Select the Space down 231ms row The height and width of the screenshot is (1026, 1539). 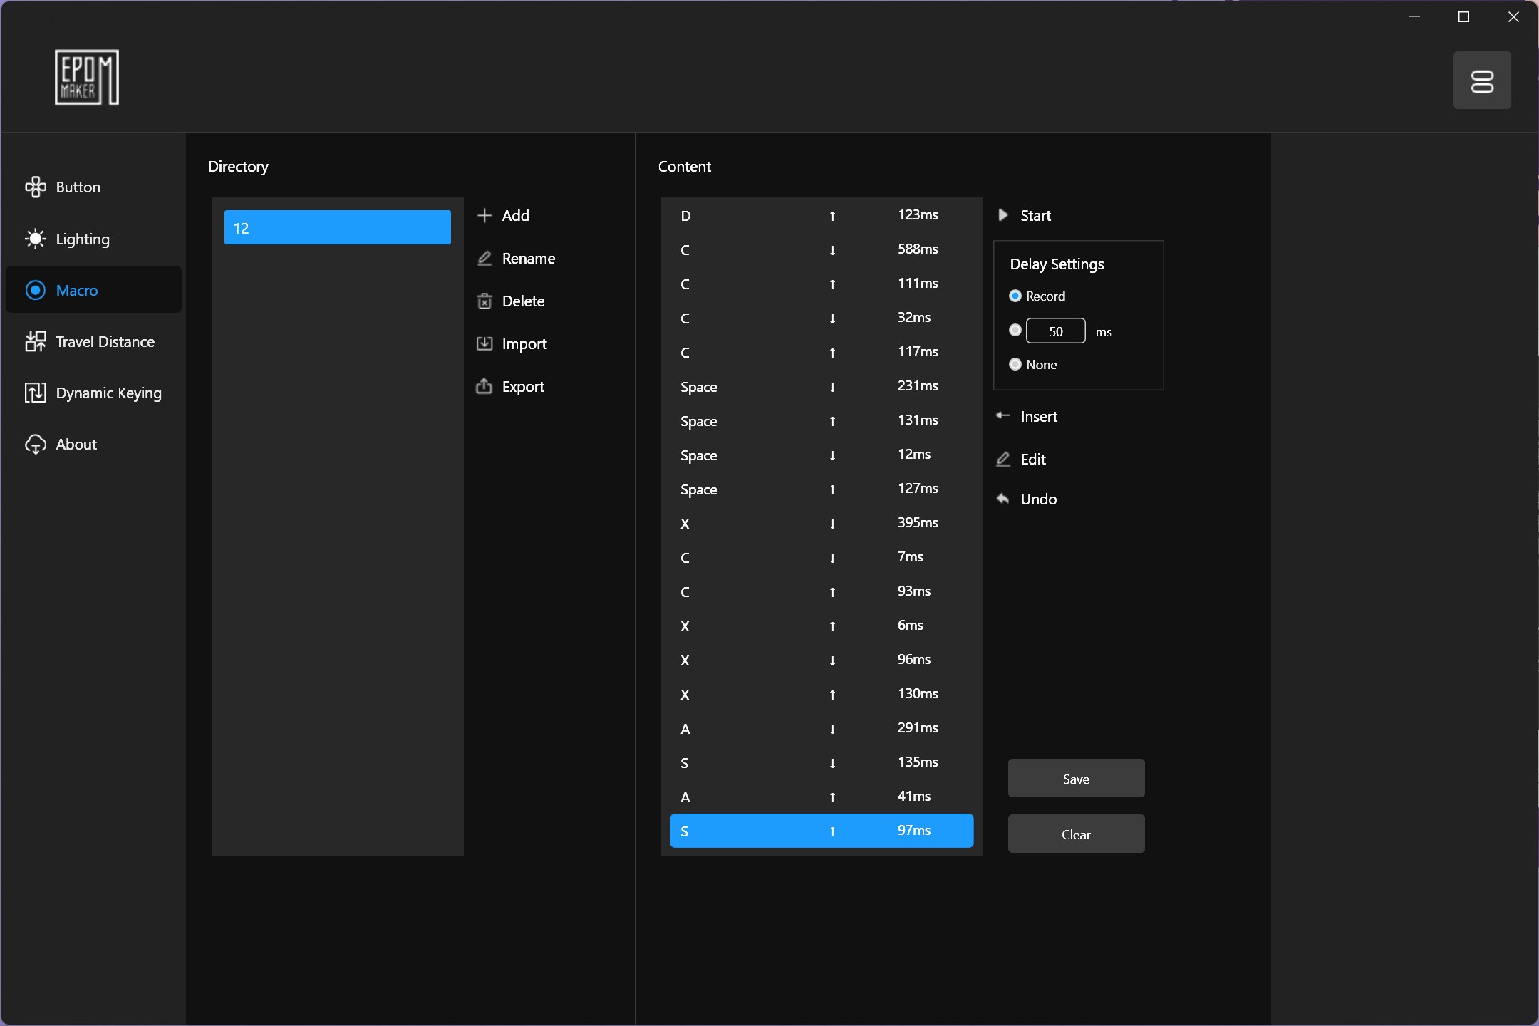[x=822, y=386]
